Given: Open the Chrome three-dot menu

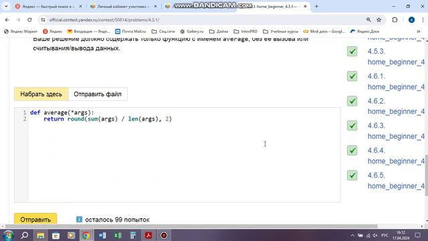Looking at the screenshot, I should [423, 19].
